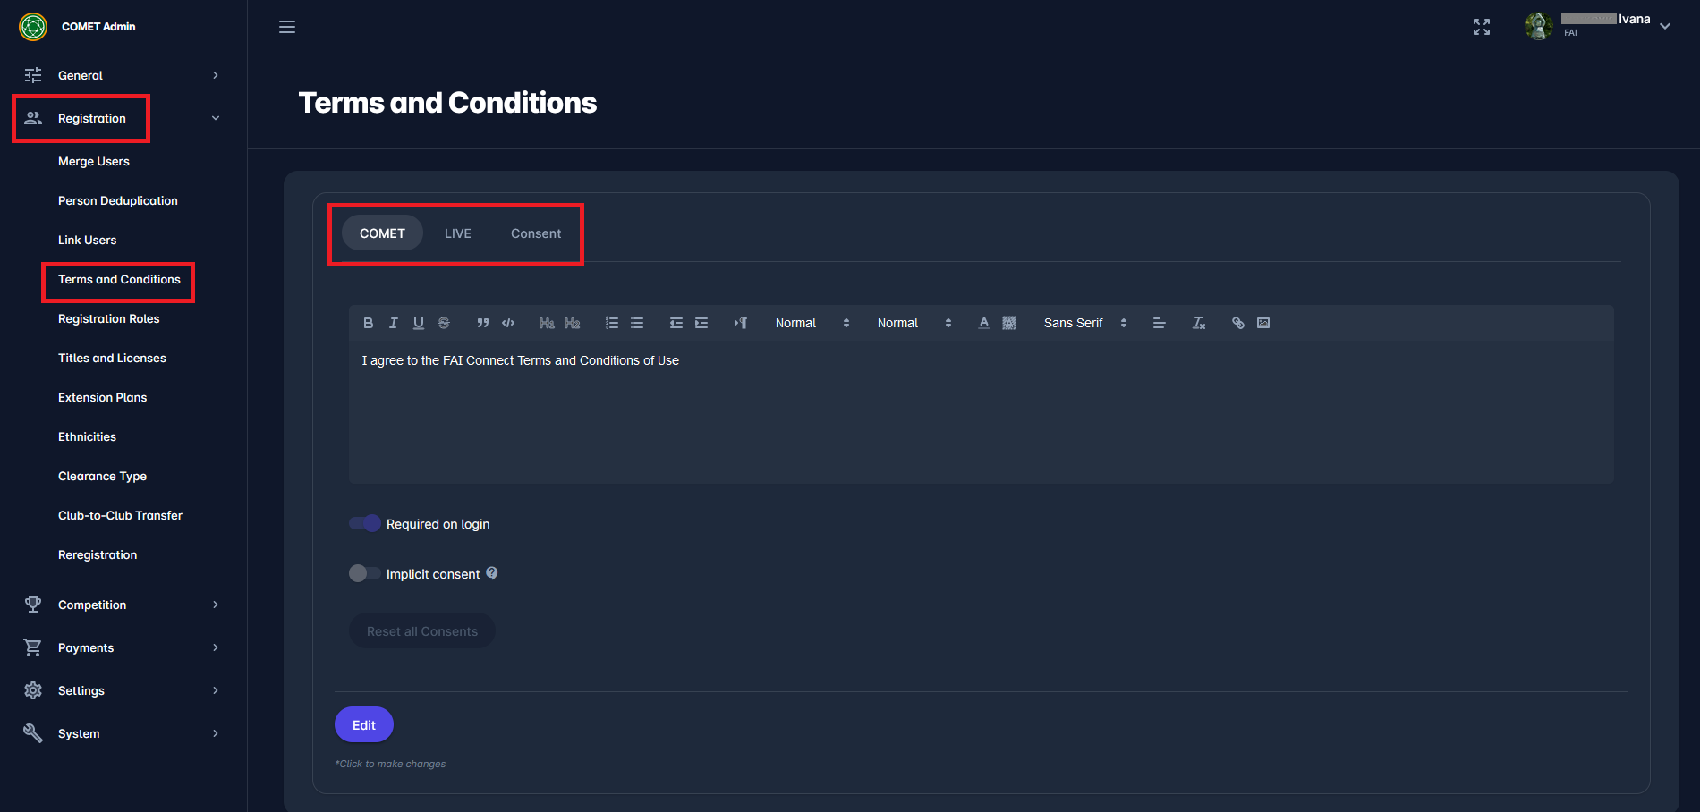Expand the Competition section in the sidebar
1700x812 pixels.
point(92,605)
